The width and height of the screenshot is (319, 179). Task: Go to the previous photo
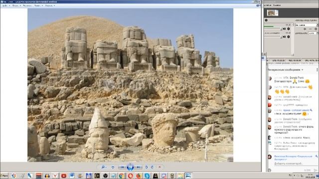click(x=122, y=167)
